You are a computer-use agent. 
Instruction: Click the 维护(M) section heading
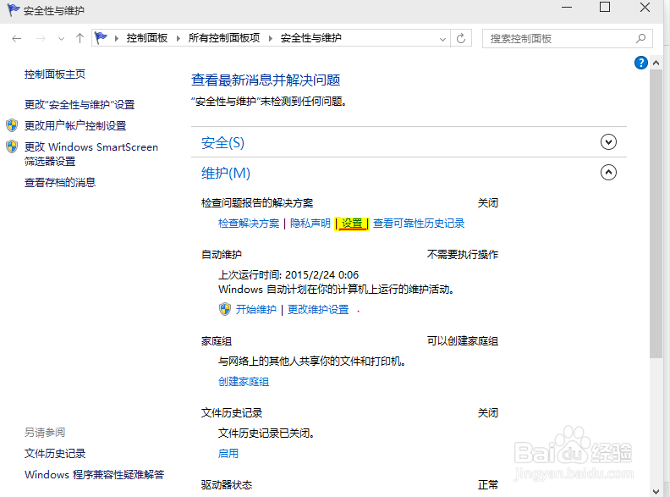(226, 174)
